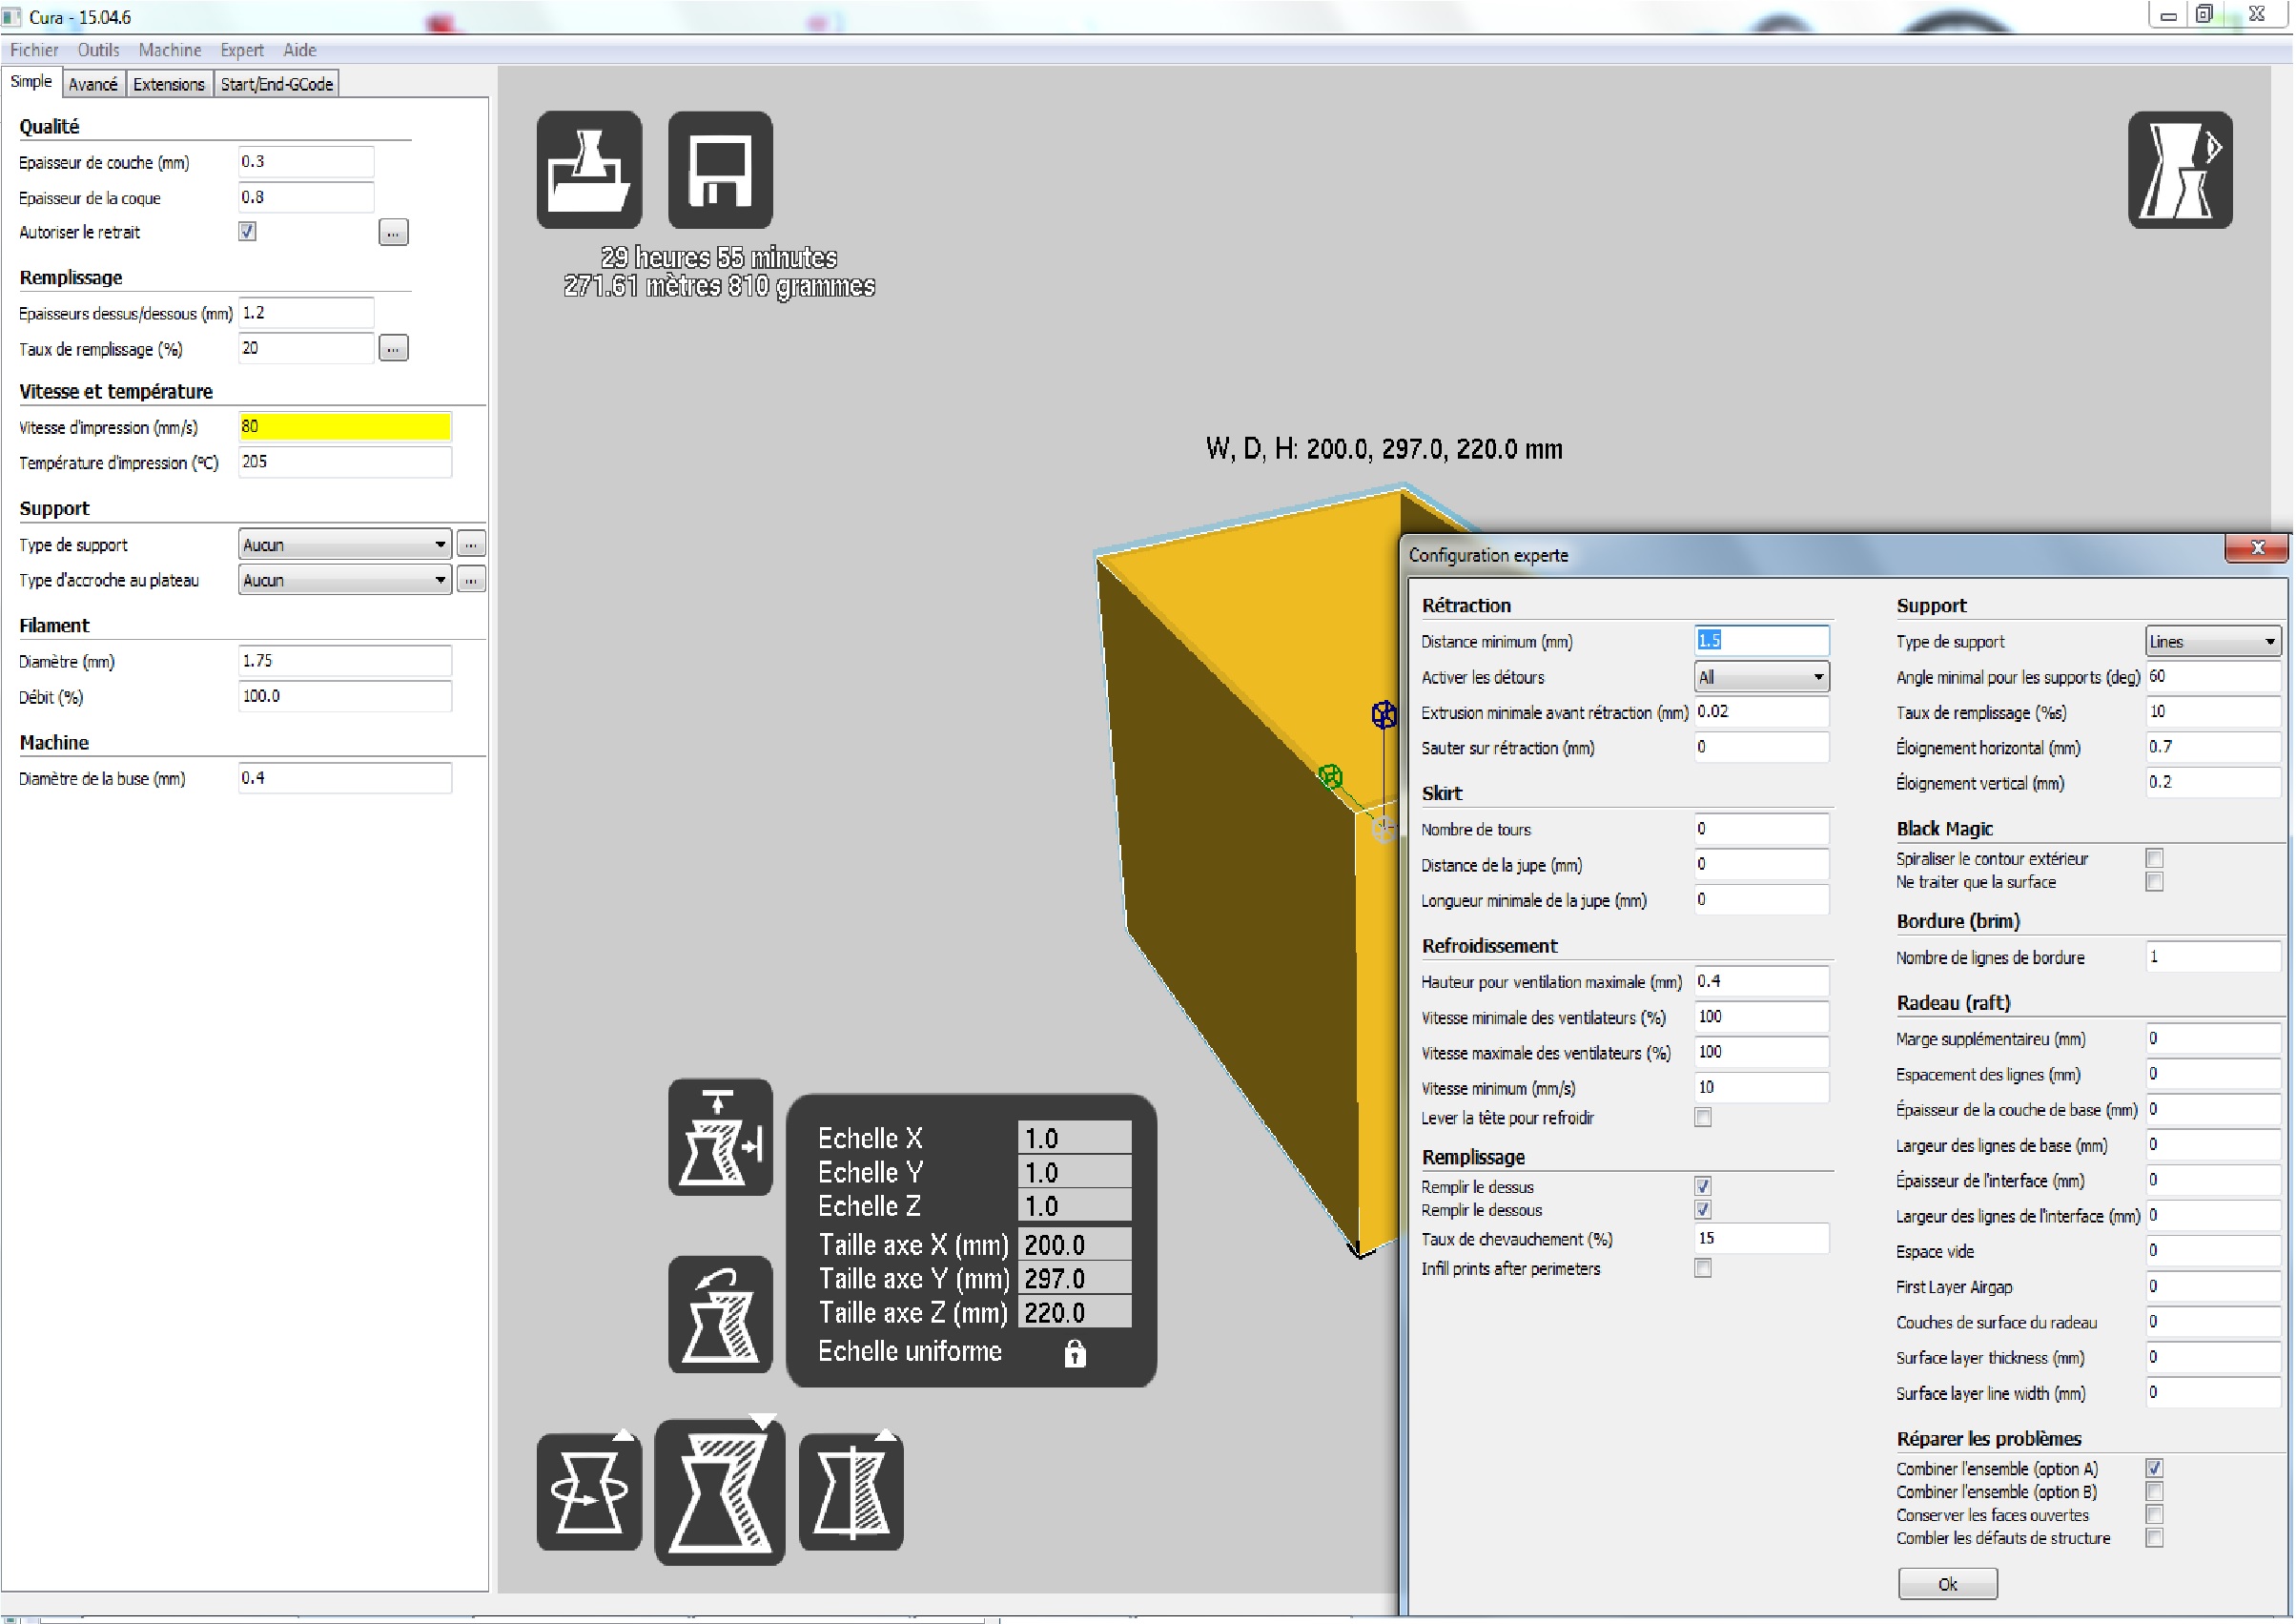Click the Reset scale icon
The image size is (2296, 1624).
[x=720, y=1314]
